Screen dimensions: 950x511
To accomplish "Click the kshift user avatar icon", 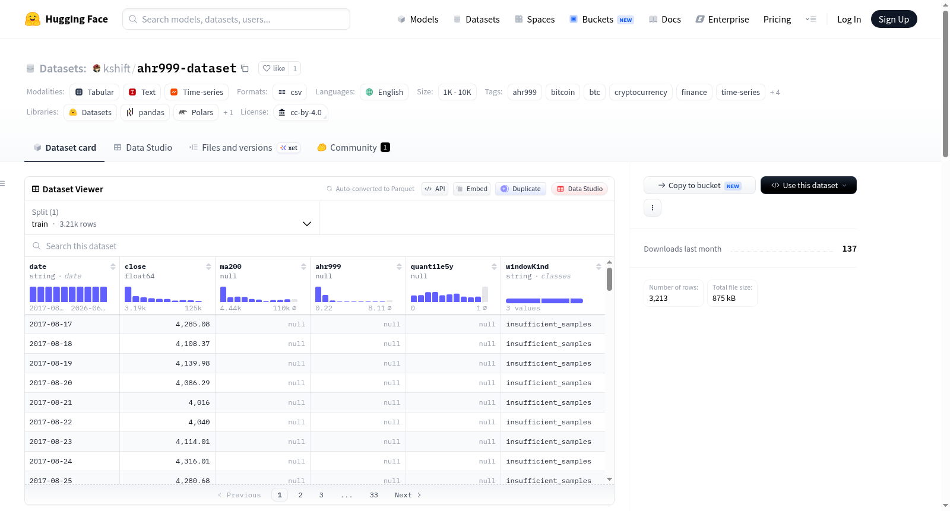I will point(97,68).
